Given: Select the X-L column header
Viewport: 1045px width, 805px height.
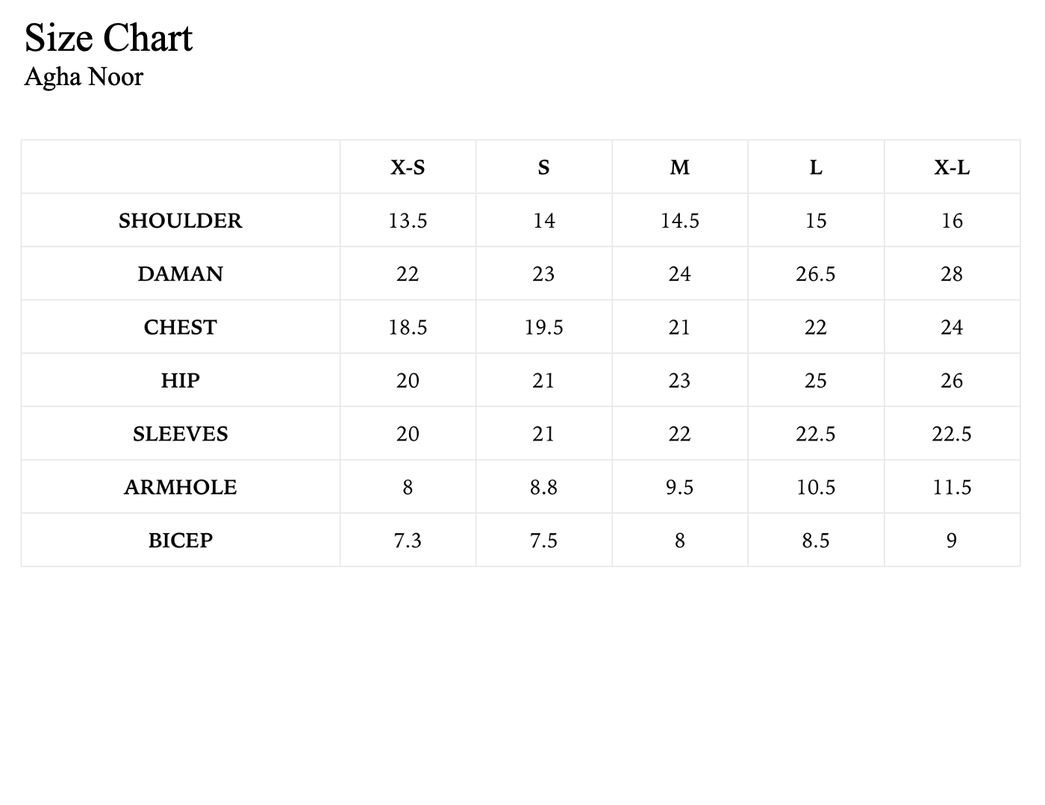Looking at the screenshot, I should (x=952, y=167).
